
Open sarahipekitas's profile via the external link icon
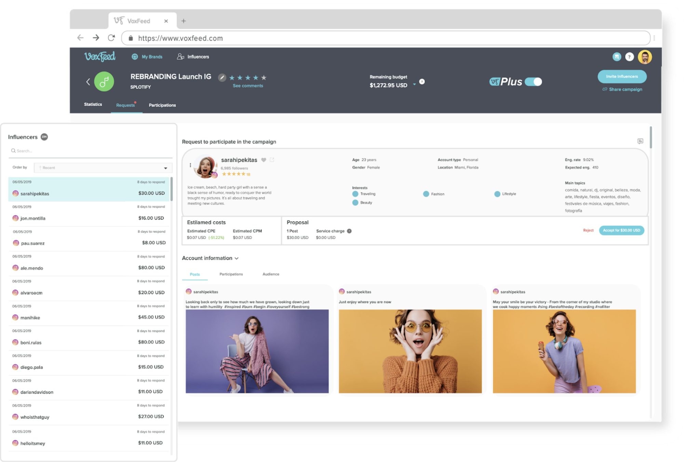pyautogui.click(x=272, y=160)
